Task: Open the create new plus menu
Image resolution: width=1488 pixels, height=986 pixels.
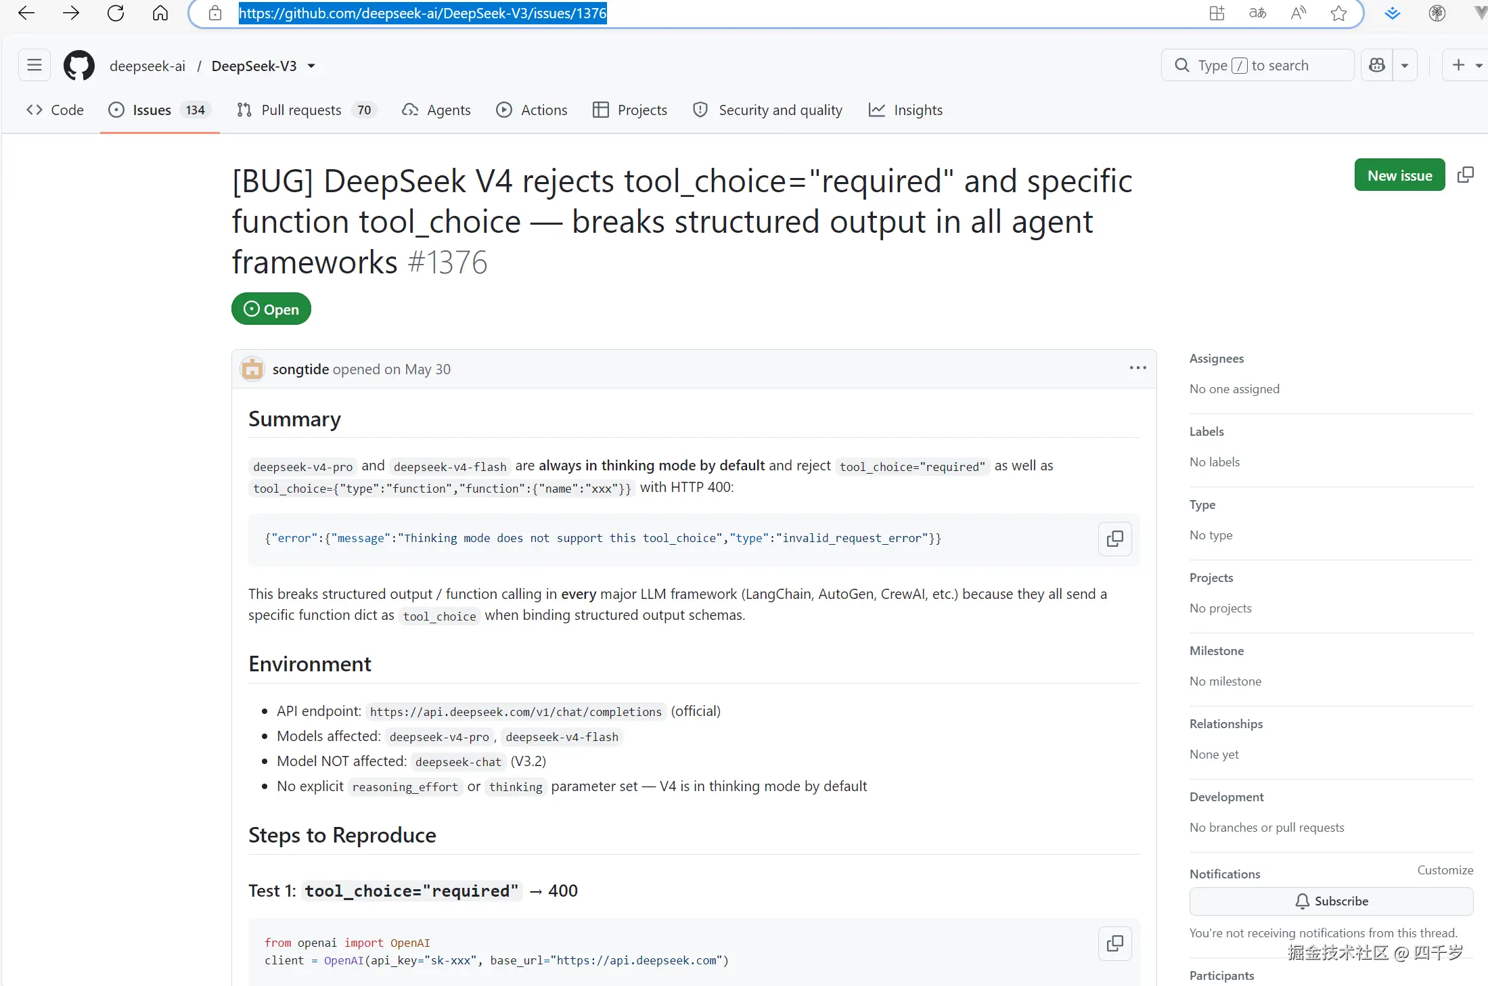Action: coord(1466,65)
